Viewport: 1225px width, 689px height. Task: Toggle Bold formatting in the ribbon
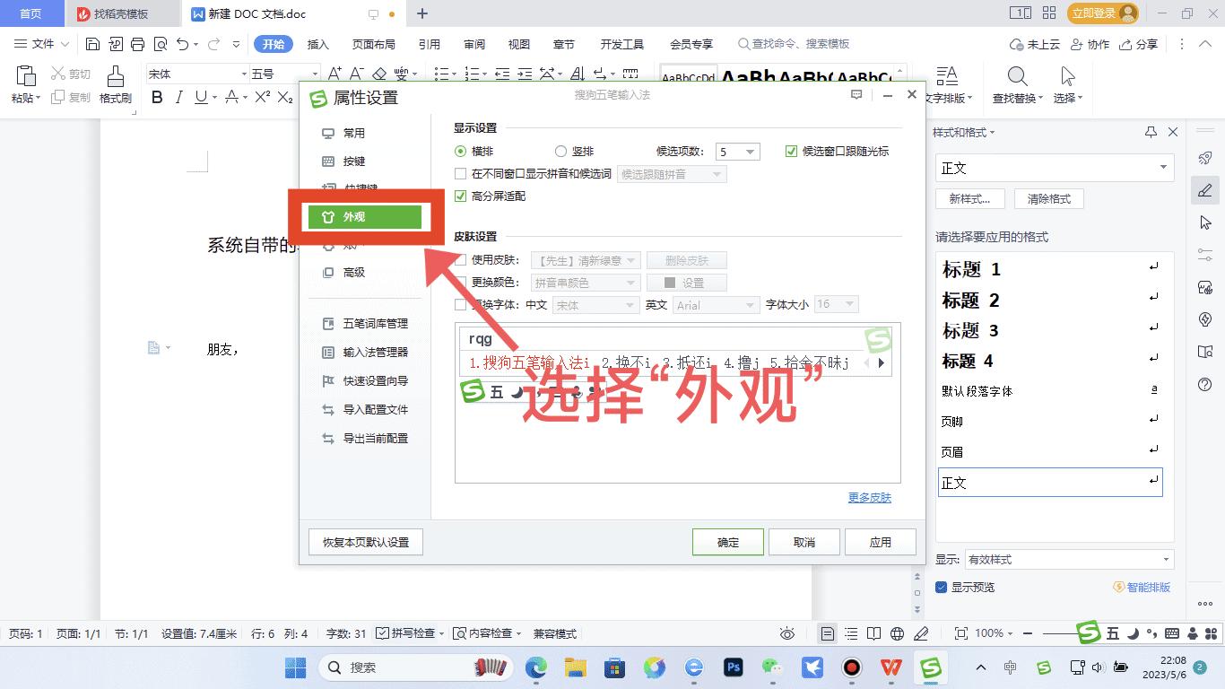[158, 97]
